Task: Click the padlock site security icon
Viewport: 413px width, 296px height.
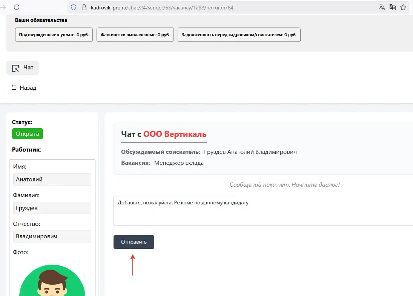Action: click(84, 7)
